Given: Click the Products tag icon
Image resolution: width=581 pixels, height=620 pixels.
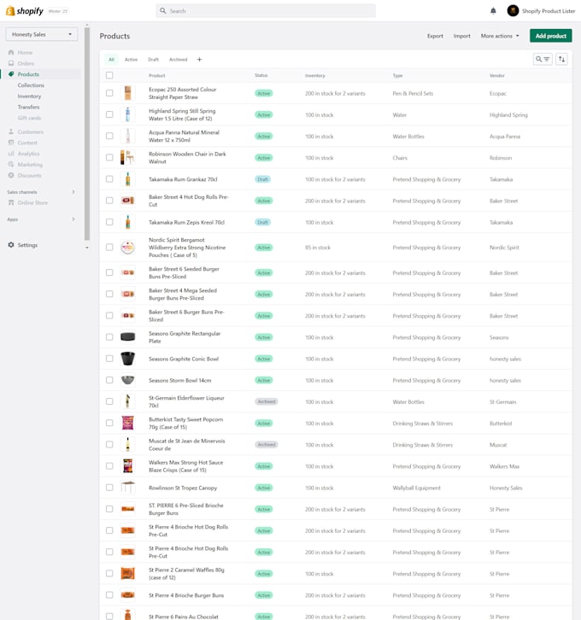Looking at the screenshot, I should pyautogui.click(x=11, y=74).
